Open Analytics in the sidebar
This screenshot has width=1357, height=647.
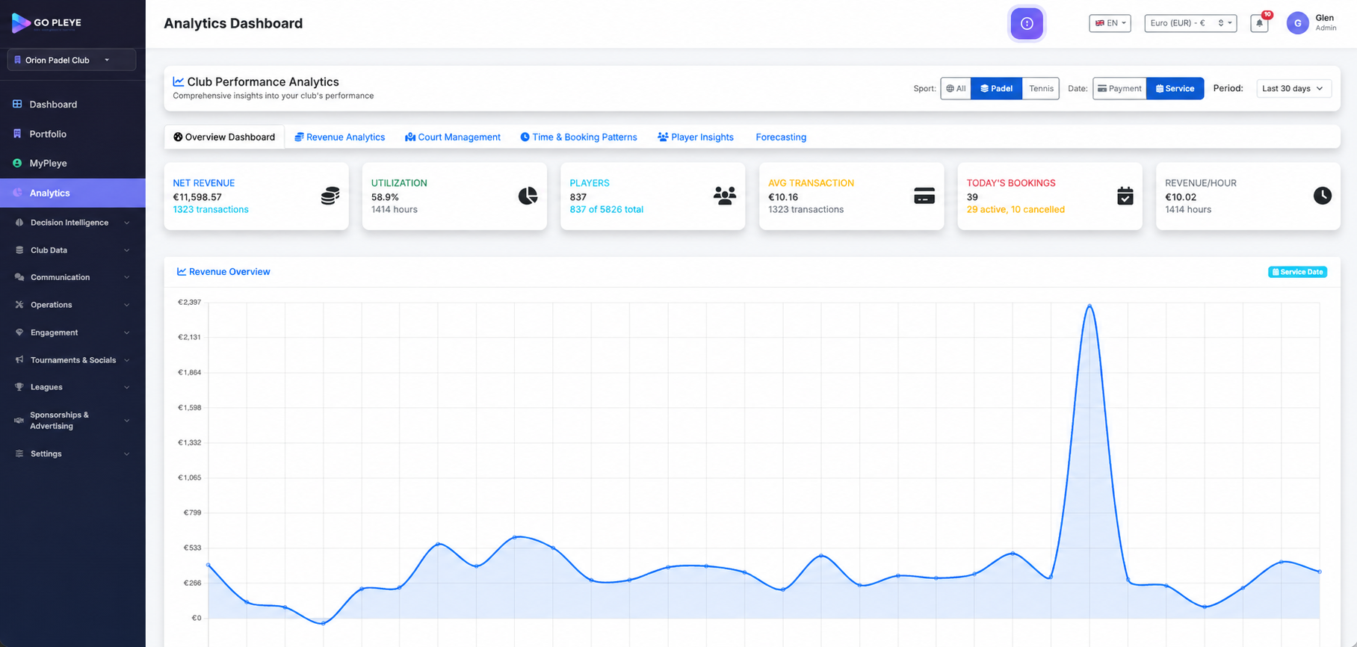coord(72,193)
